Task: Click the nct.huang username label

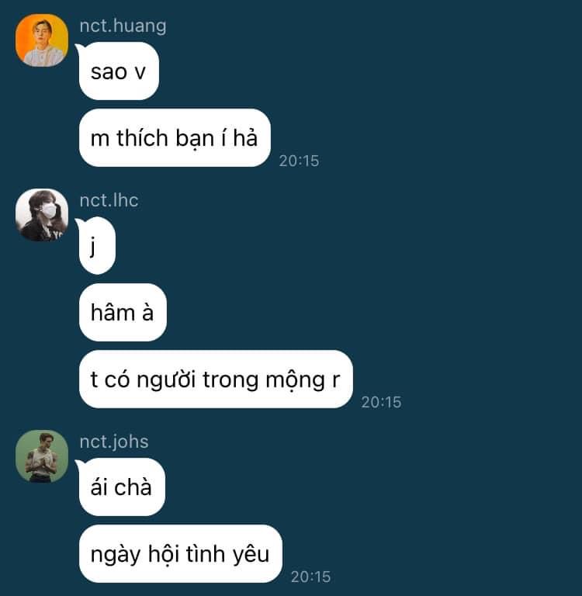Action: pyautogui.click(x=123, y=26)
